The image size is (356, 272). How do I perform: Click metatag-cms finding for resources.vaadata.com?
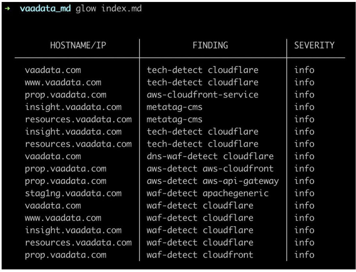click(174, 119)
